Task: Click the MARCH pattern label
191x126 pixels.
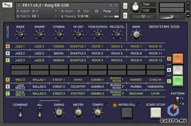Action: (59, 60)
